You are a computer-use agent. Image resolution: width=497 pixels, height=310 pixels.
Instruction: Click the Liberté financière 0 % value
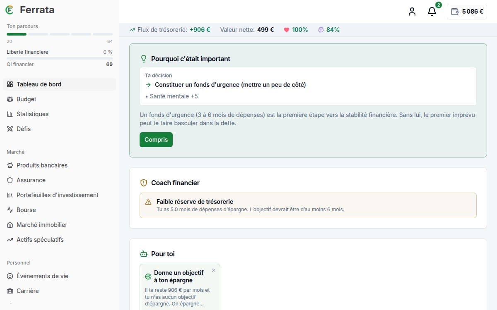point(108,52)
